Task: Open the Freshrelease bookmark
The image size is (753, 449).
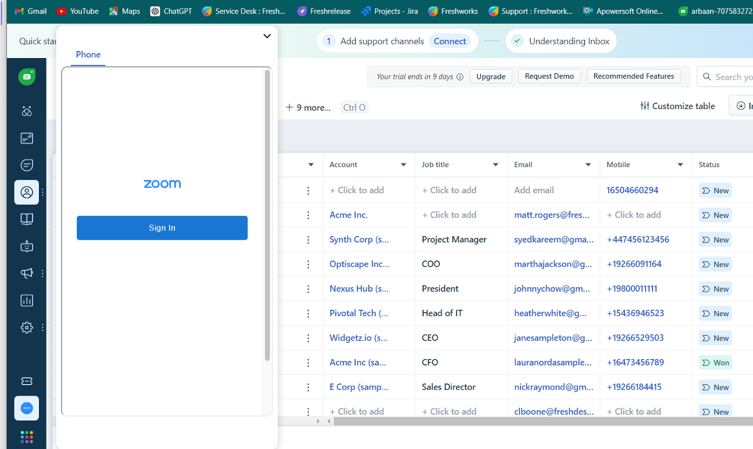Action: coord(324,11)
